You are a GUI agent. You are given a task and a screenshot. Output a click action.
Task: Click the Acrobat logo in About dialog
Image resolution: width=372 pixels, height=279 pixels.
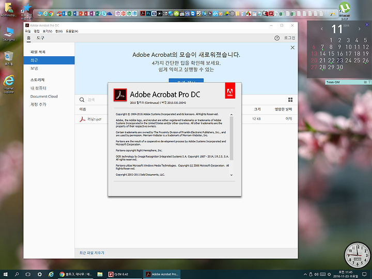[120, 95]
